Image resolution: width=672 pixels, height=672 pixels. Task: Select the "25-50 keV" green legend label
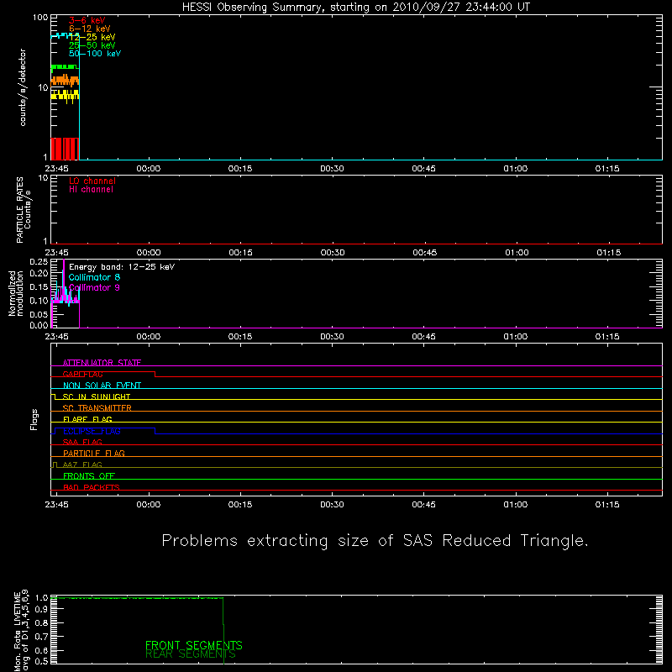pos(92,45)
